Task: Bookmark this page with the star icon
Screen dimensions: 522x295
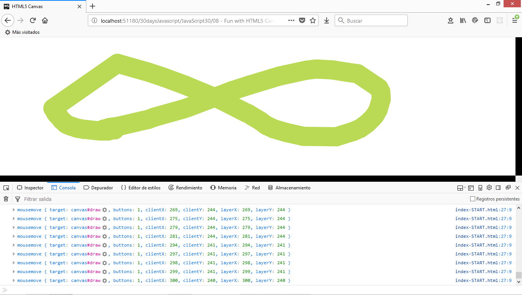Action: point(312,20)
